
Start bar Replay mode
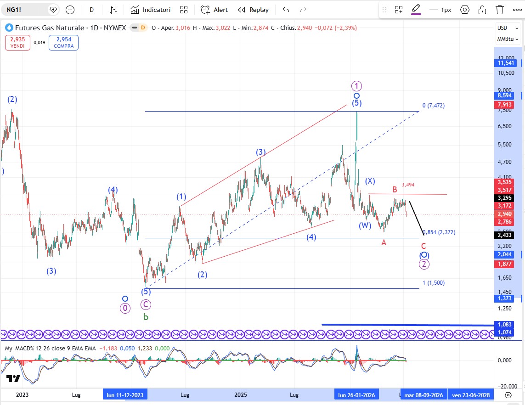pos(253,10)
